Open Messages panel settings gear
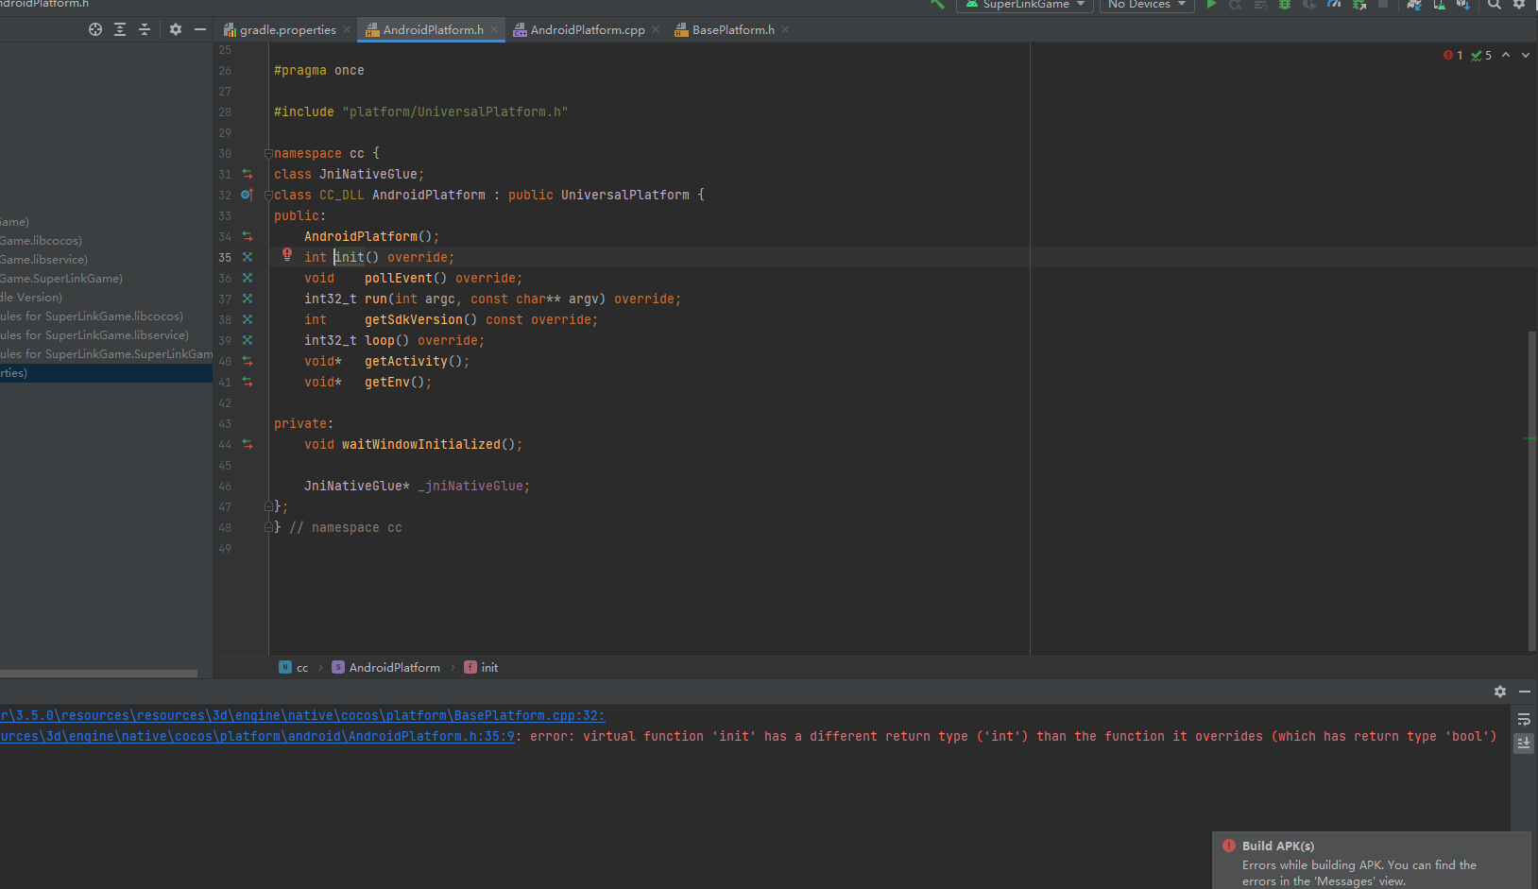Viewport: 1538px width, 889px height. (1499, 692)
